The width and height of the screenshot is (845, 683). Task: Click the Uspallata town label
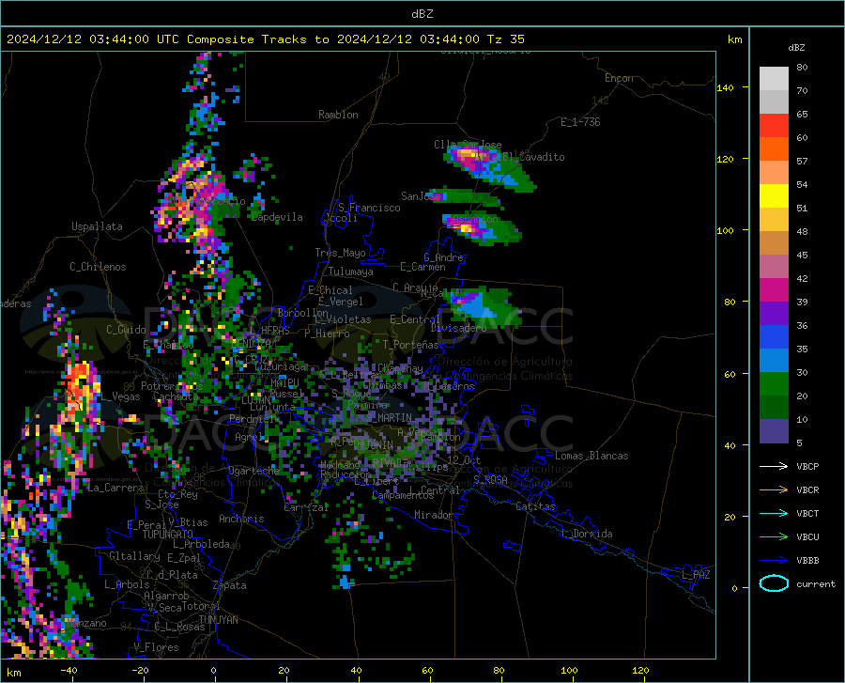97,226
